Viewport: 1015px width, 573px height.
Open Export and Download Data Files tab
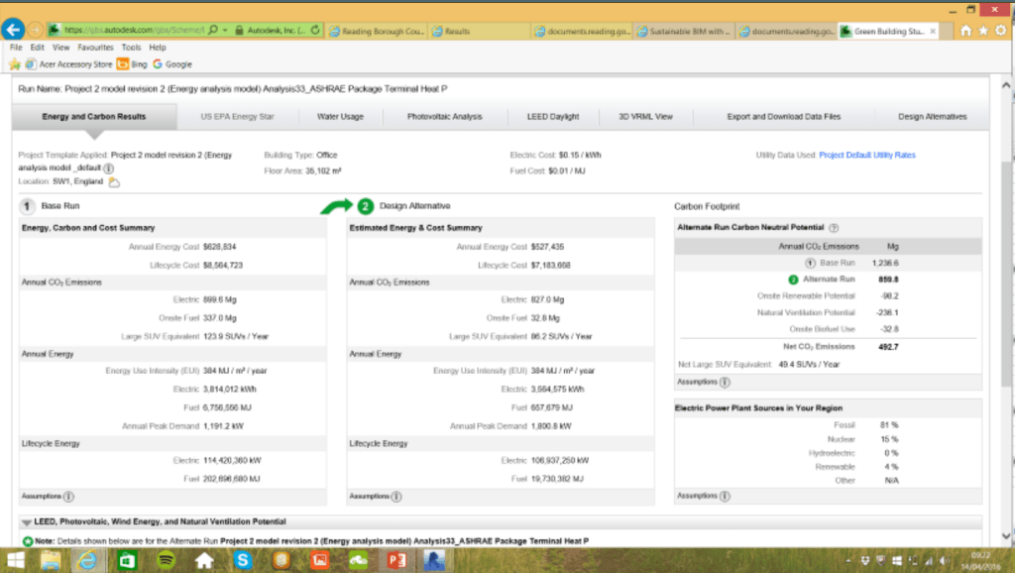point(783,117)
